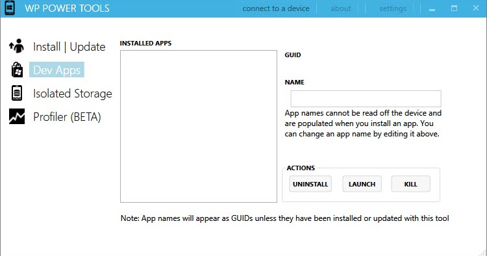Close the WP Power Tools window

point(476,8)
